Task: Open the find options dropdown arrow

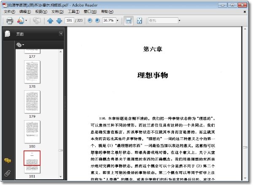Action: [180, 21]
